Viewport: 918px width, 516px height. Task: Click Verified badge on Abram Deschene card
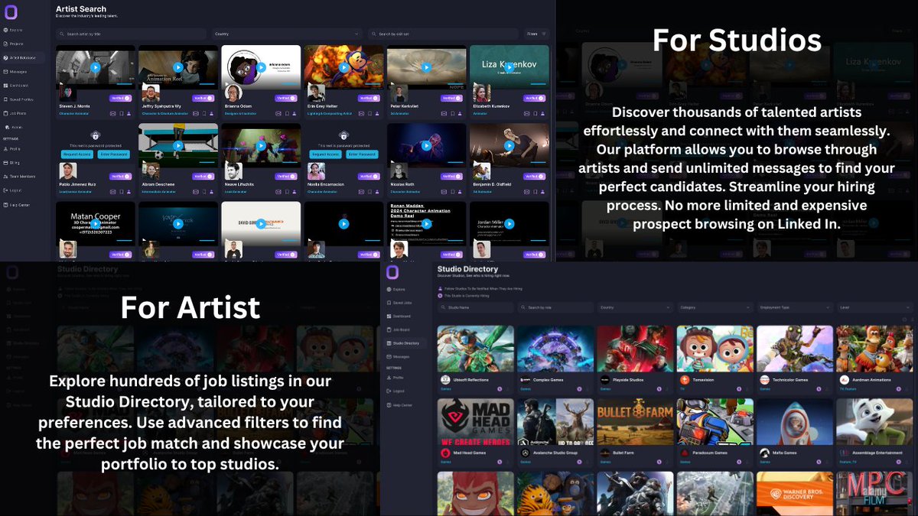(x=204, y=177)
